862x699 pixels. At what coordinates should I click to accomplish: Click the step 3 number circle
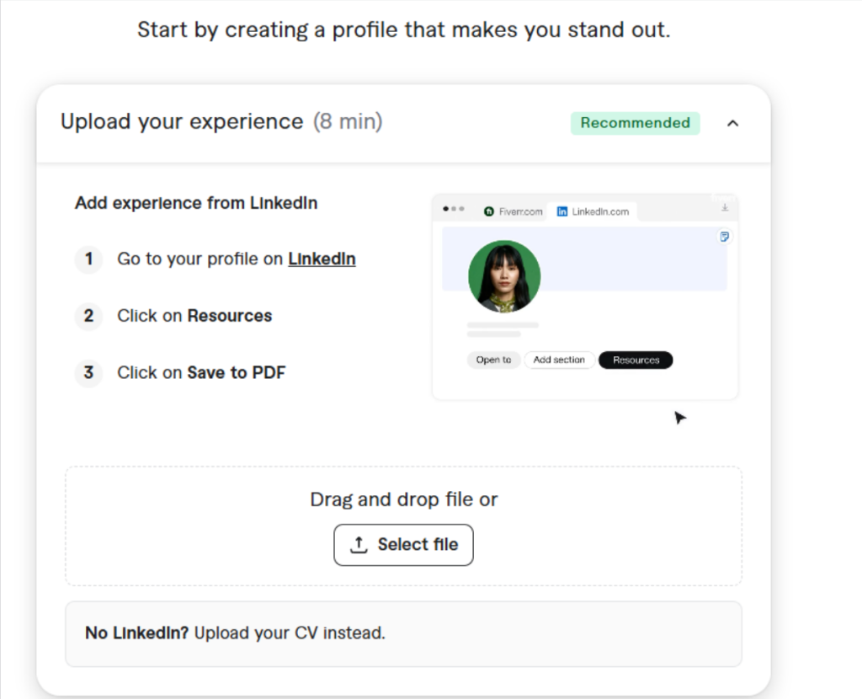pos(88,372)
